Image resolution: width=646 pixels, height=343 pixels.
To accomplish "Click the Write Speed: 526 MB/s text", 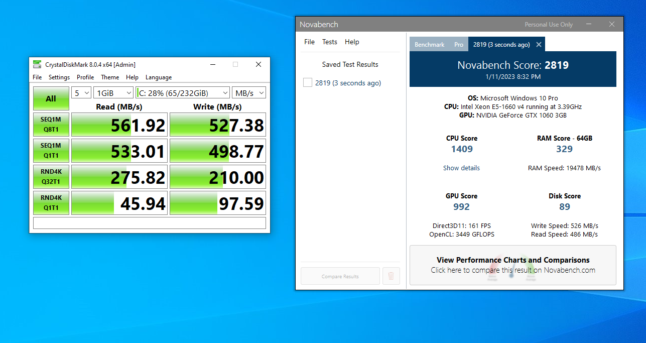I will pyautogui.click(x=565, y=225).
